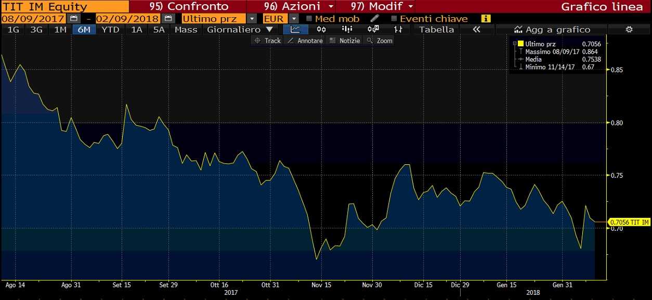Click the 0.7056 TIT IM price tag
Viewport: 652px width, 300px height.
click(629, 222)
